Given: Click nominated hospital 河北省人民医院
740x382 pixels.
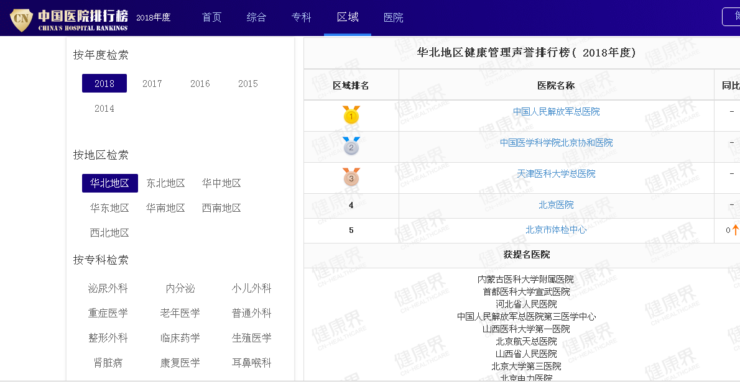Looking at the screenshot, I should 526,304.
